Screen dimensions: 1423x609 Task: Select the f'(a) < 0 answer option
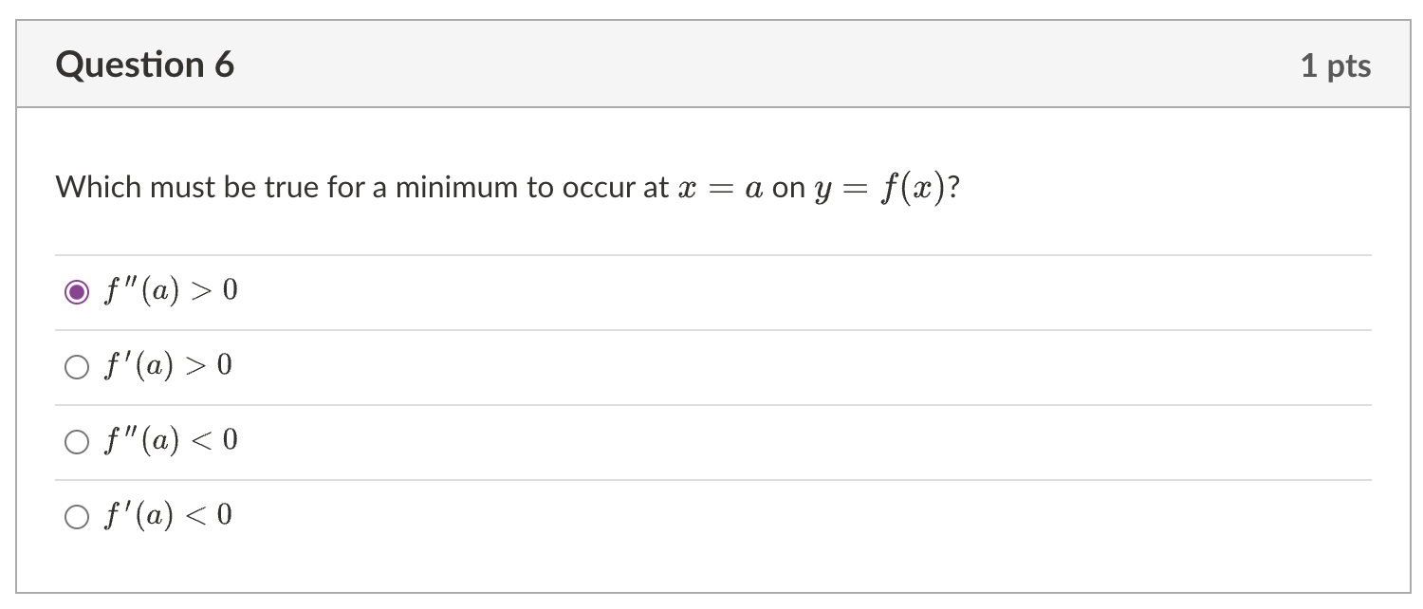point(77,515)
